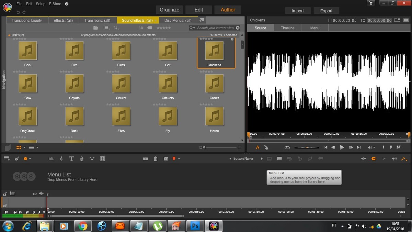This screenshot has width=412, height=232.
Task: Click the chapter return arrow icon
Action: pos(320,158)
